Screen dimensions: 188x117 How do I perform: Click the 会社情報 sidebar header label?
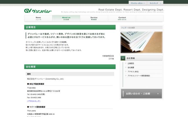tap(131, 58)
